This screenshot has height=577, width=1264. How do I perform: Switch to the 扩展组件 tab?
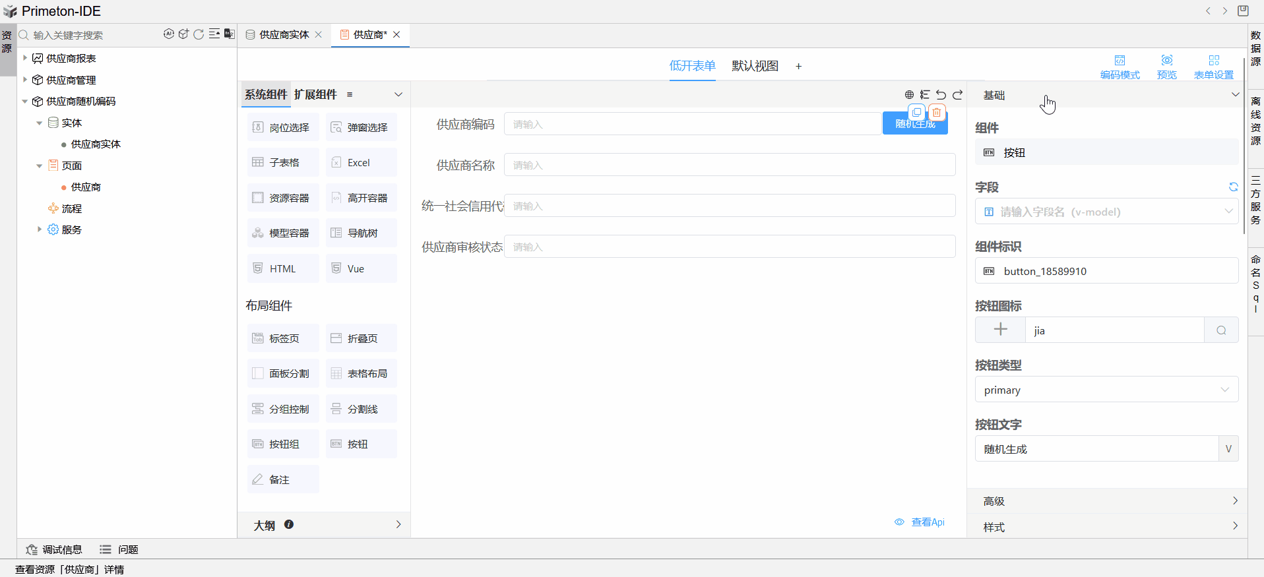315,95
